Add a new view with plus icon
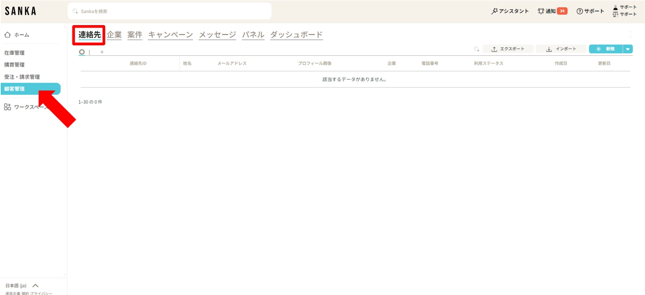Viewport: 645px width, 295px height. (102, 52)
